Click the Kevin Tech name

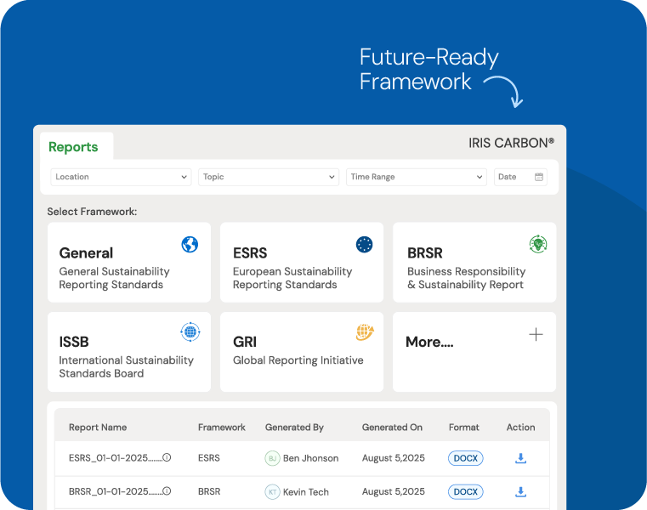tap(306, 492)
